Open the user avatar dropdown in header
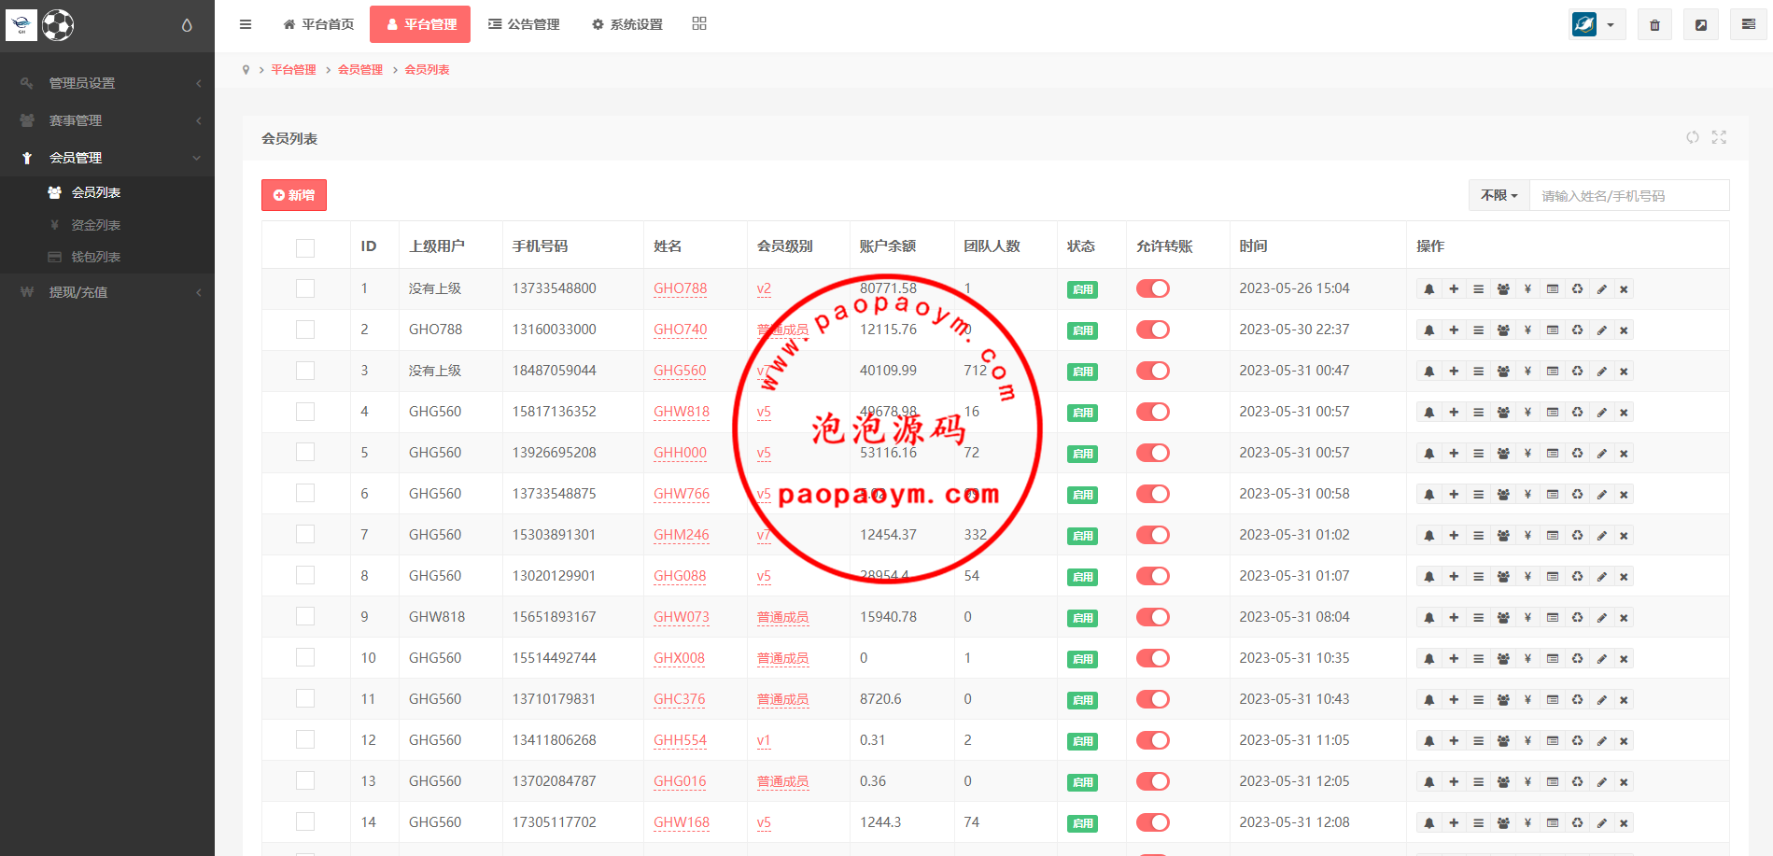The height and width of the screenshot is (856, 1773). [1597, 25]
